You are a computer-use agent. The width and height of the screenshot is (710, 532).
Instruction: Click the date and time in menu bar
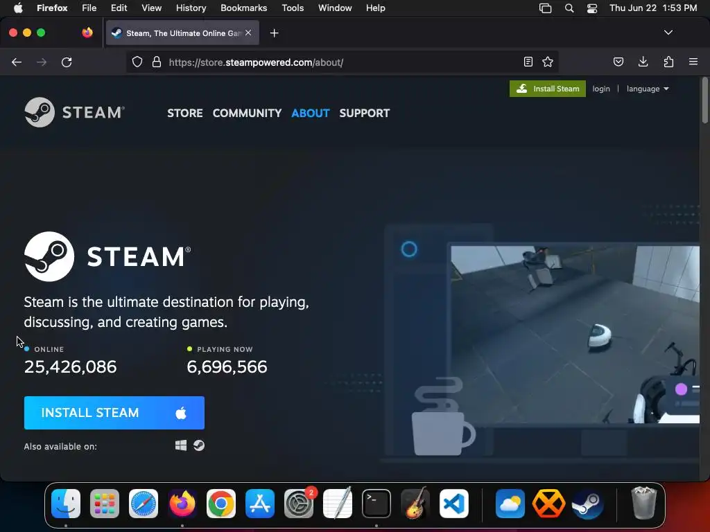click(x=653, y=8)
